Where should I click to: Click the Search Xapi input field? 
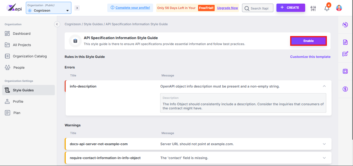click(x=259, y=8)
